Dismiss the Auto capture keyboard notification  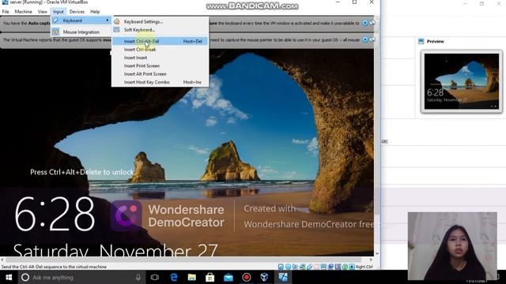tap(365, 23)
